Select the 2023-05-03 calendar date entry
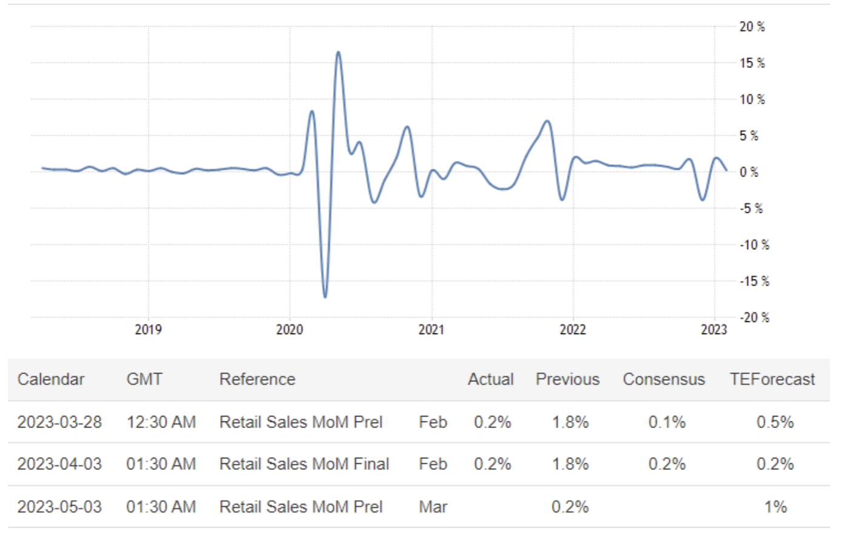The width and height of the screenshot is (841, 536). coord(59,507)
